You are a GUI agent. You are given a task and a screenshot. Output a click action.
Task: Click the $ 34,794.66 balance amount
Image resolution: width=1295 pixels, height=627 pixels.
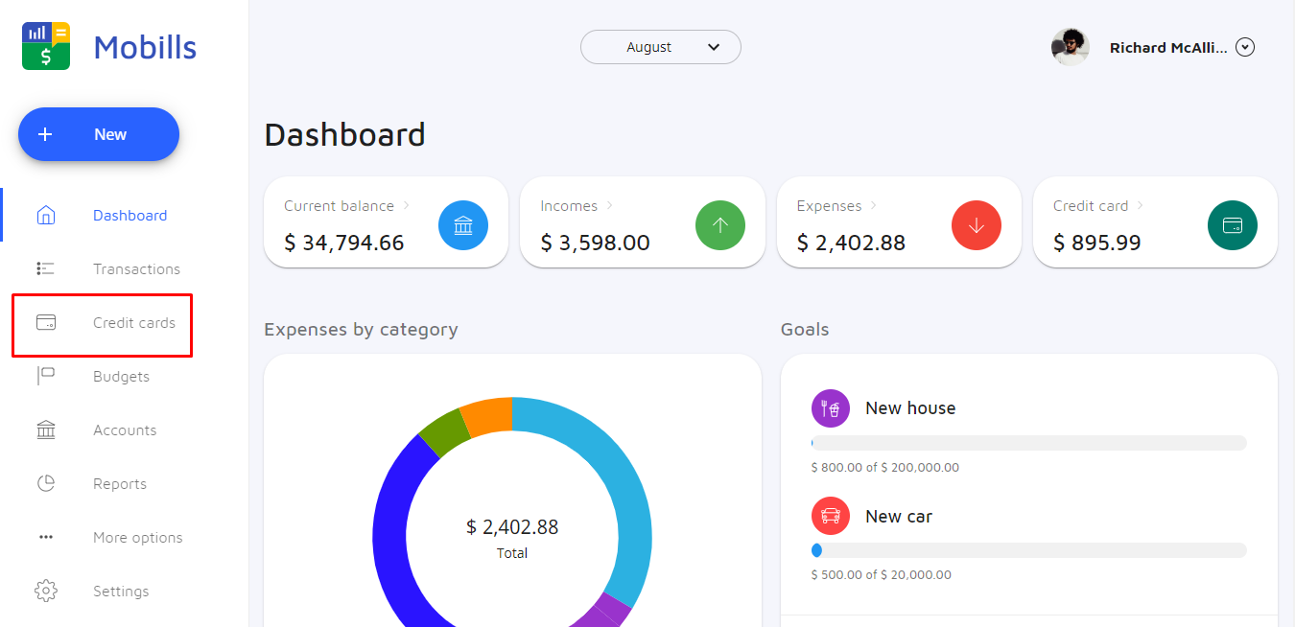pyautogui.click(x=344, y=244)
